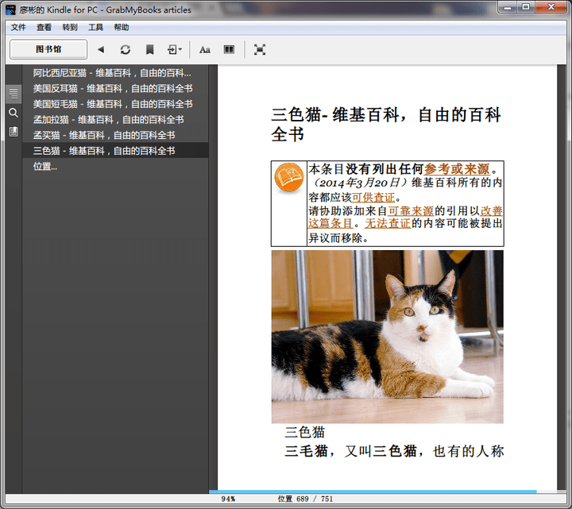This screenshot has width=572, height=509.
Task: Open the search magnifier in the sidebar
Action: [14, 113]
